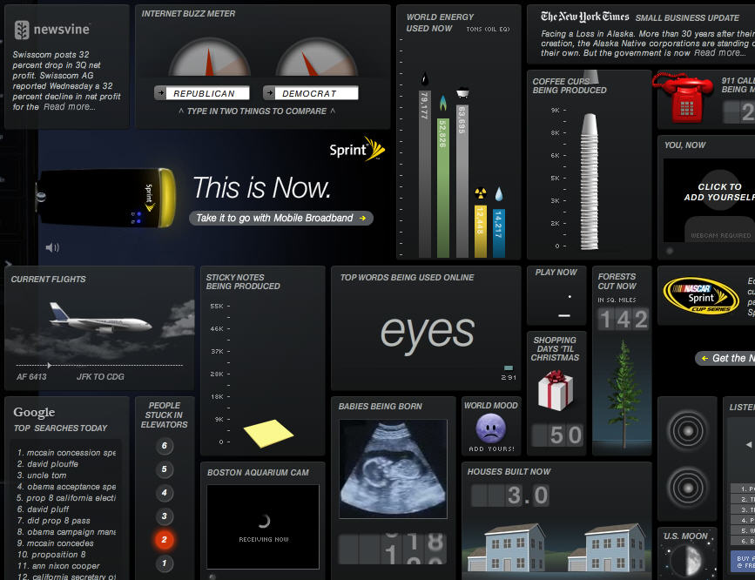Click arrow beside the Republican field
Viewport: 755px width, 580px height.
pyautogui.click(x=161, y=93)
